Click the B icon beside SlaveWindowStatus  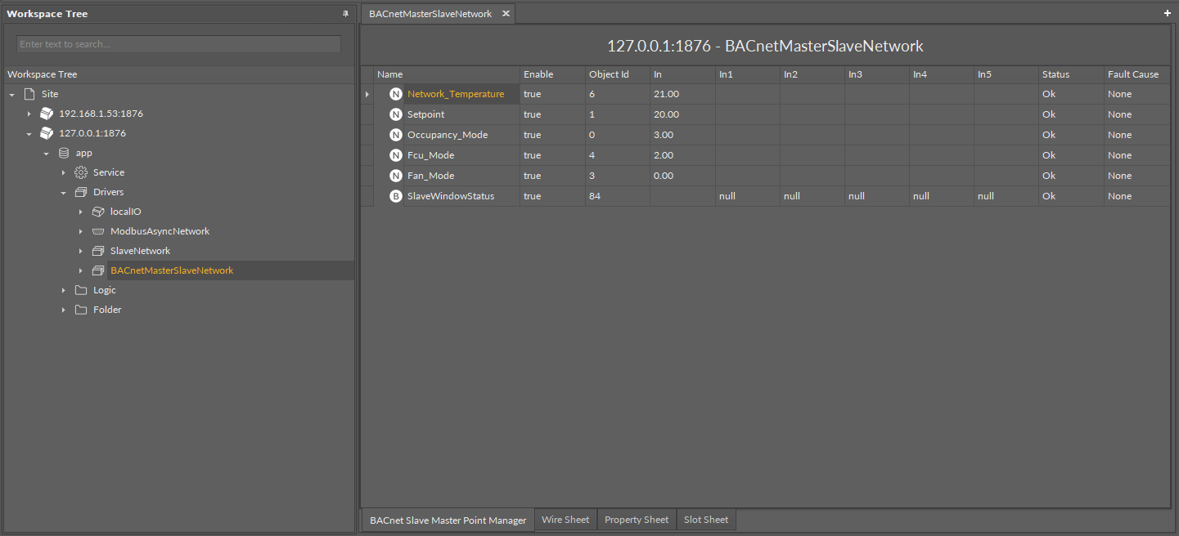click(x=396, y=196)
